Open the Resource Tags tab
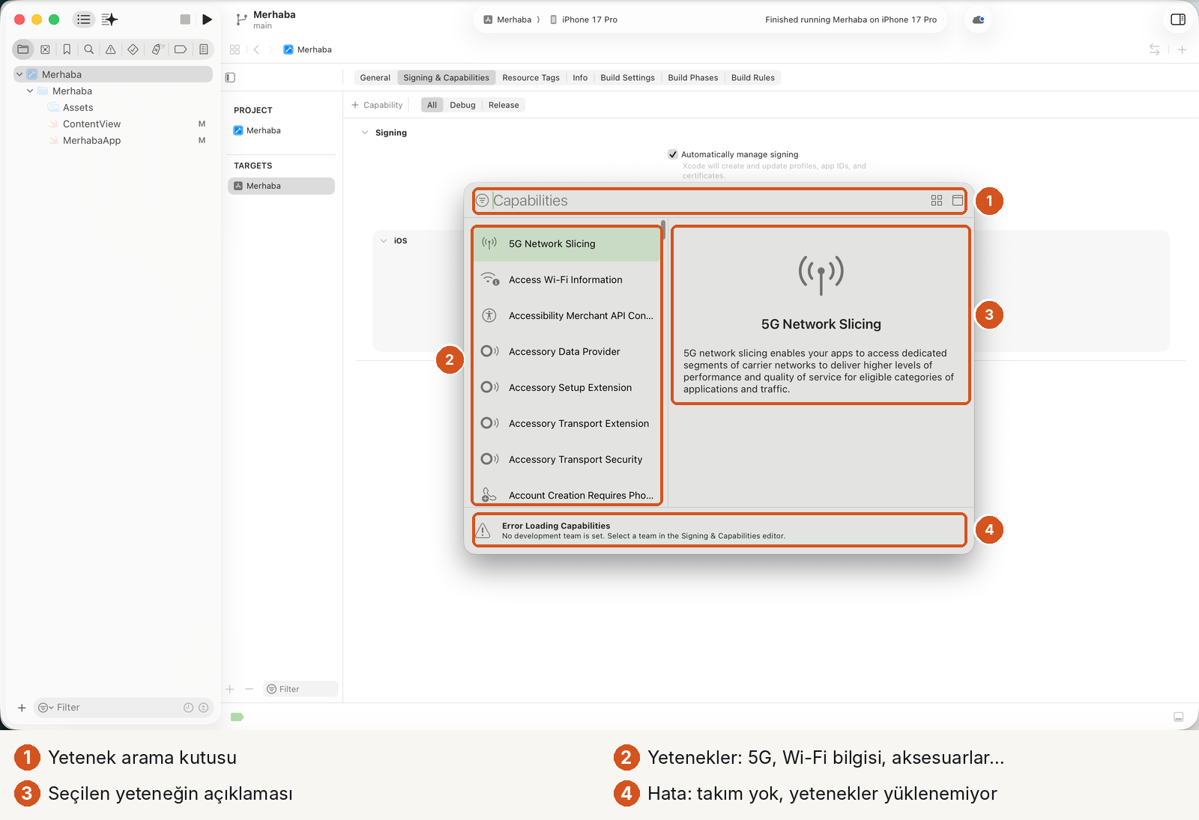Screen dimensions: 1199x820 click(531, 77)
